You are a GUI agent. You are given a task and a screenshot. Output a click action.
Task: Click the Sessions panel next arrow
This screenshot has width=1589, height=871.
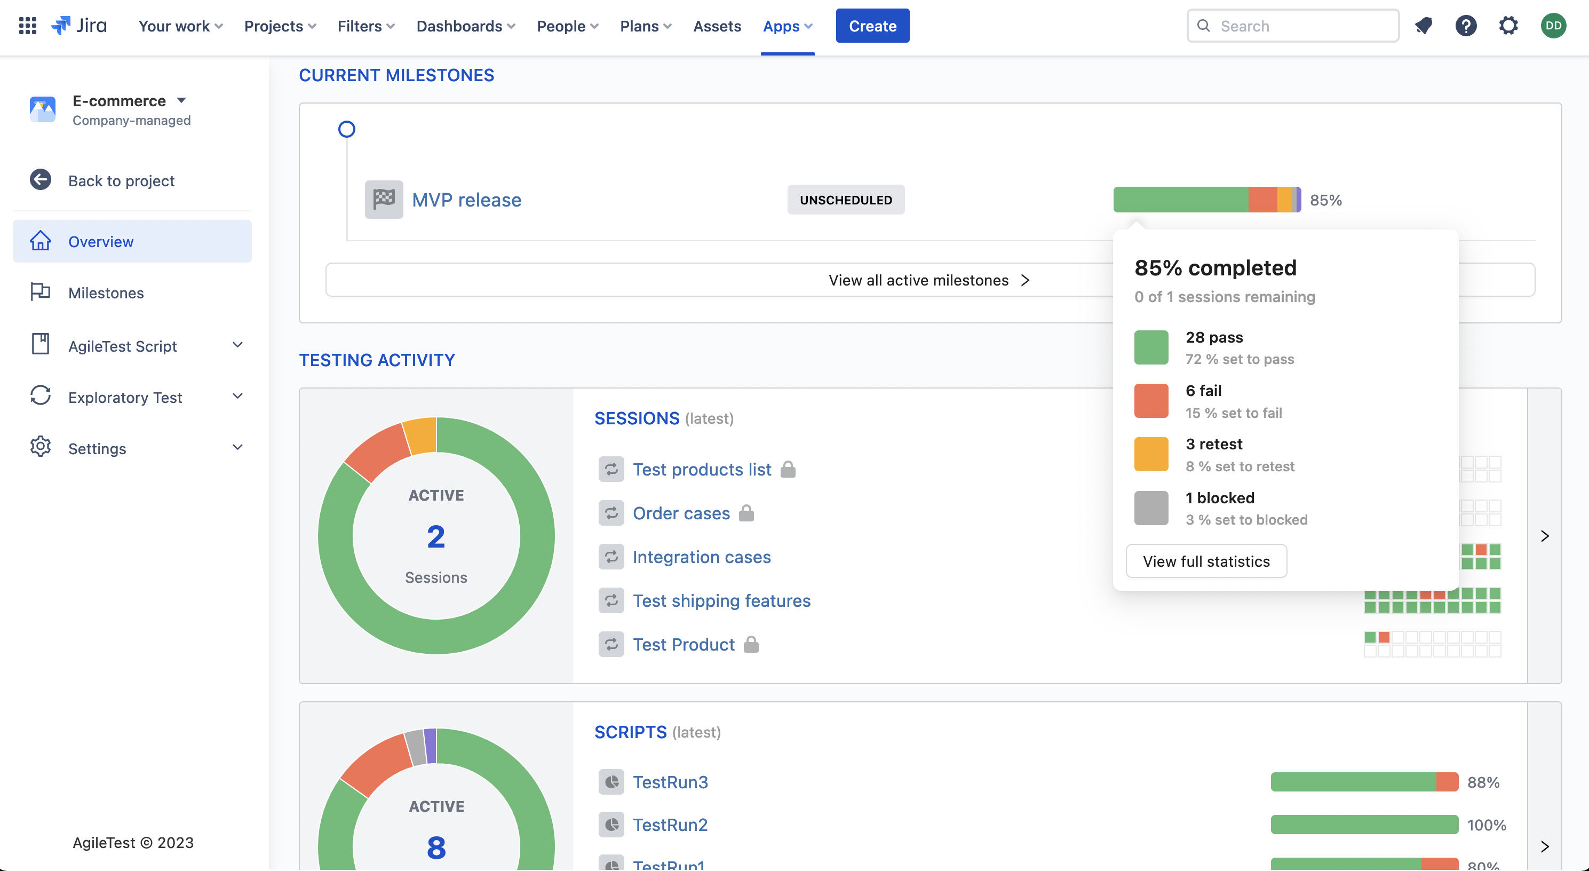[1545, 535]
